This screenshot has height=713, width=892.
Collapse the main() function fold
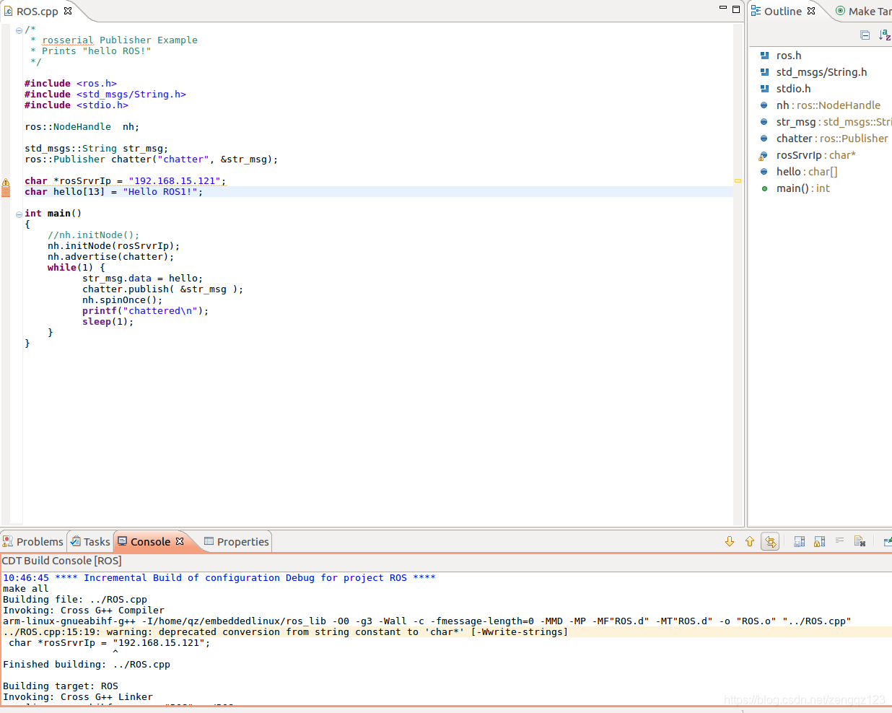[19, 214]
